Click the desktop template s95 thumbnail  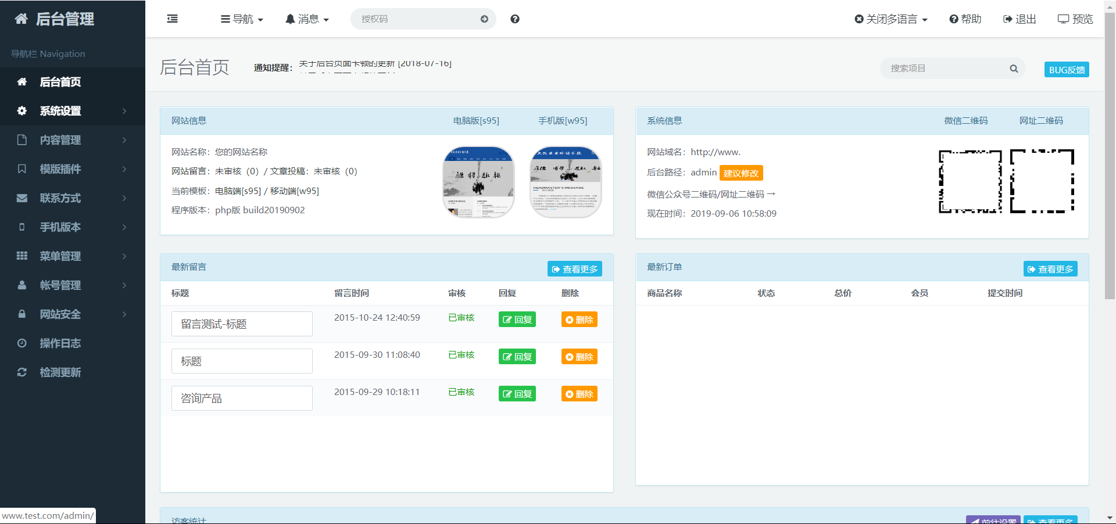[478, 182]
